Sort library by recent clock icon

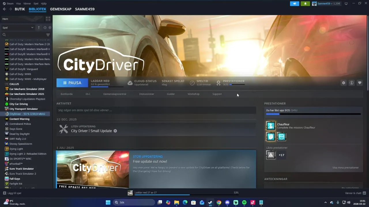[45, 28]
